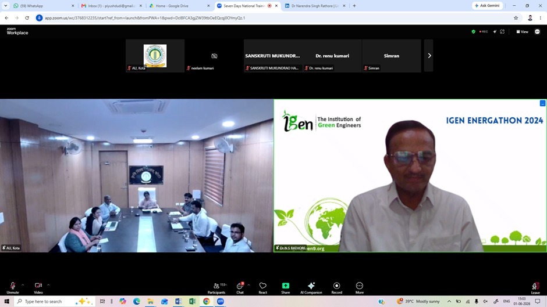This screenshot has width=547, height=307.
Task: Open blue options button on speaker video
Action: coord(542,103)
